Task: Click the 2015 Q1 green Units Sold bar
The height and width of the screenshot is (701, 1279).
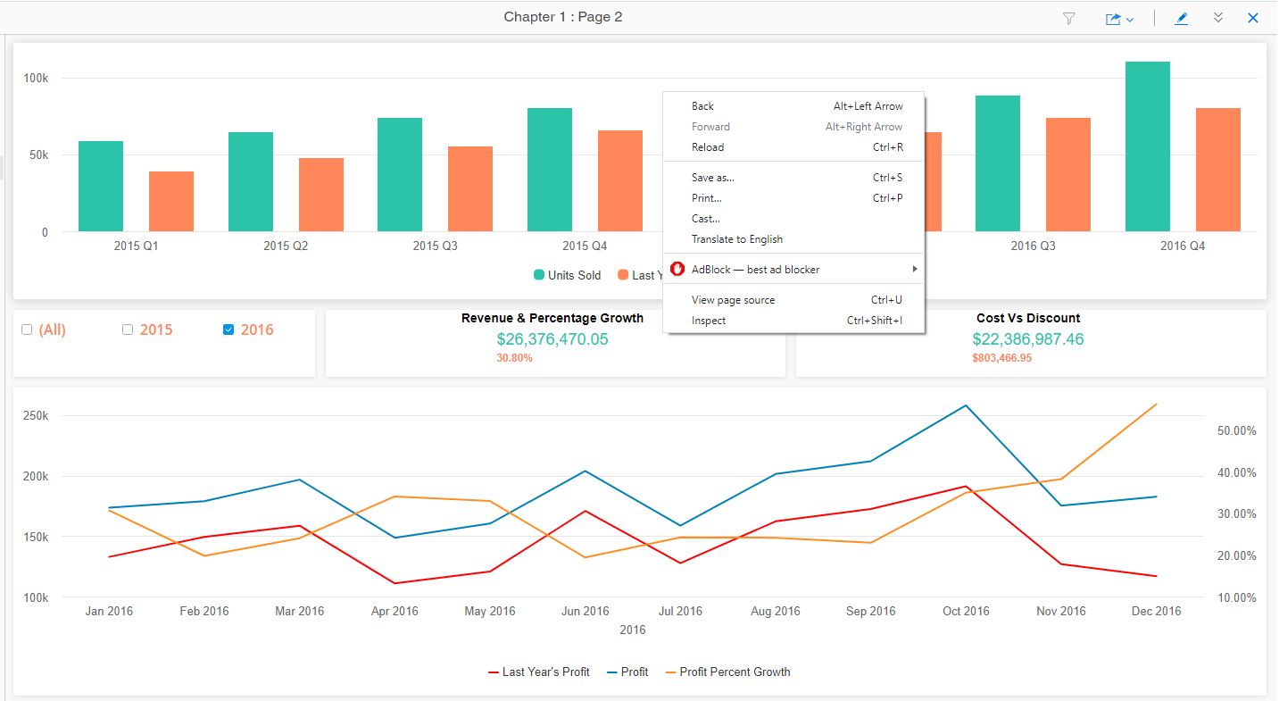Action: [x=101, y=187]
